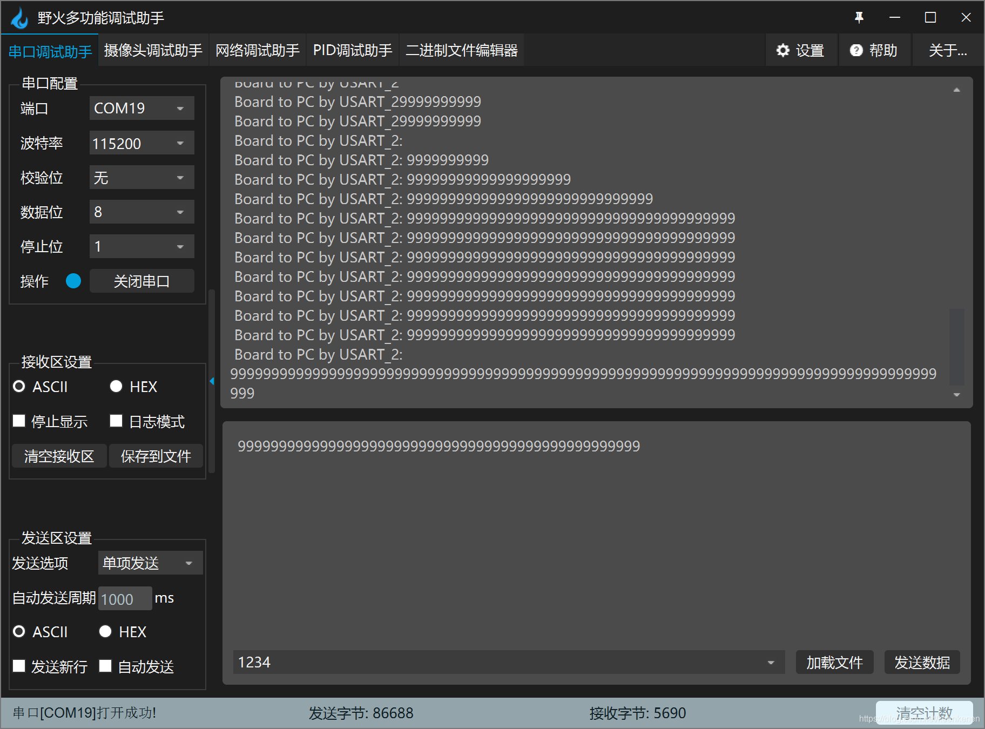The width and height of the screenshot is (985, 729).
Task: Switch to 二进制文件编辑器 tab
Action: (x=462, y=50)
